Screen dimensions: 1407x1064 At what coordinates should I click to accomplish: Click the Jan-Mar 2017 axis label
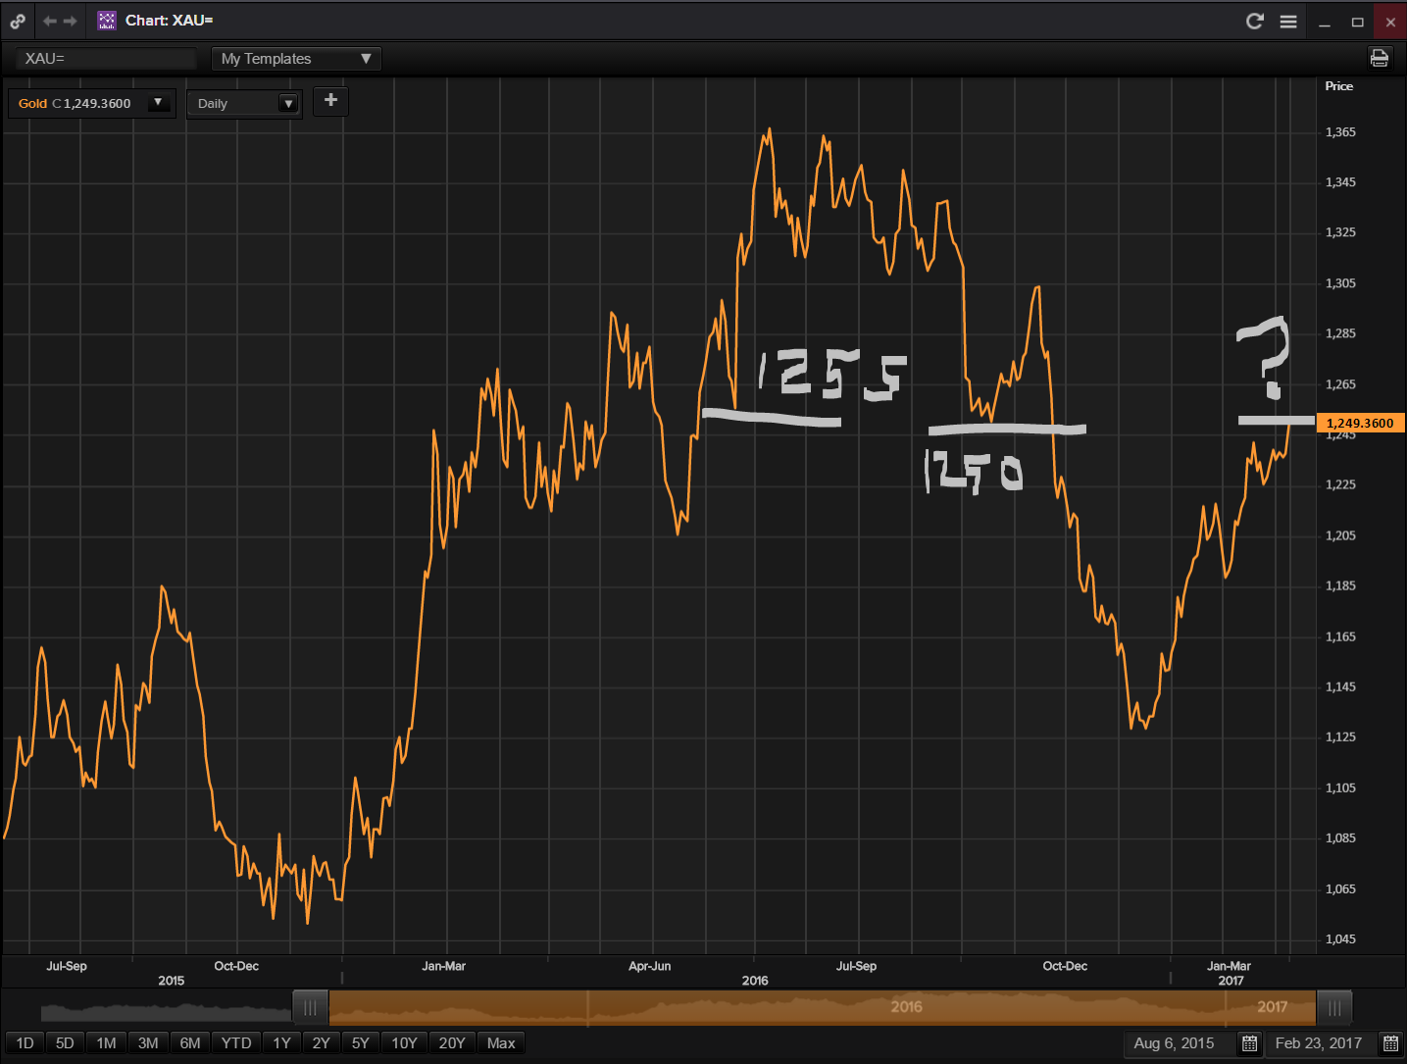point(1230,966)
